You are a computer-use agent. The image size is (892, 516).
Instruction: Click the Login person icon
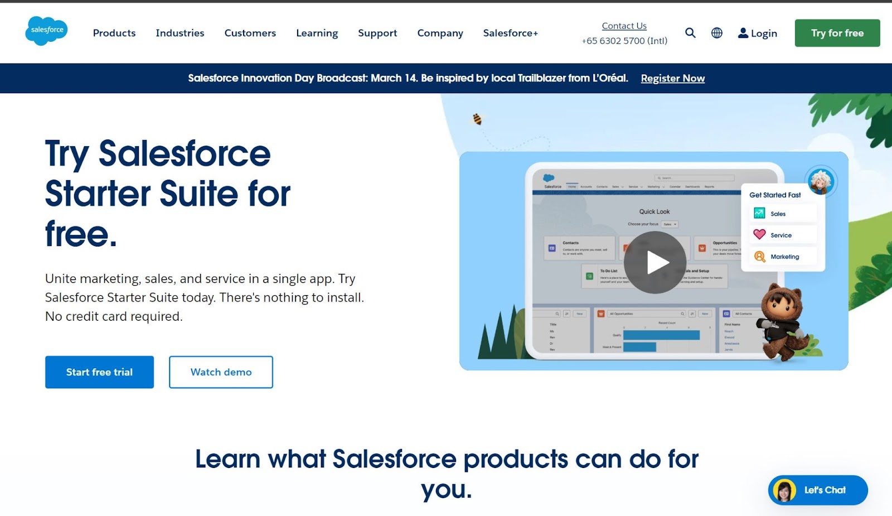click(743, 33)
